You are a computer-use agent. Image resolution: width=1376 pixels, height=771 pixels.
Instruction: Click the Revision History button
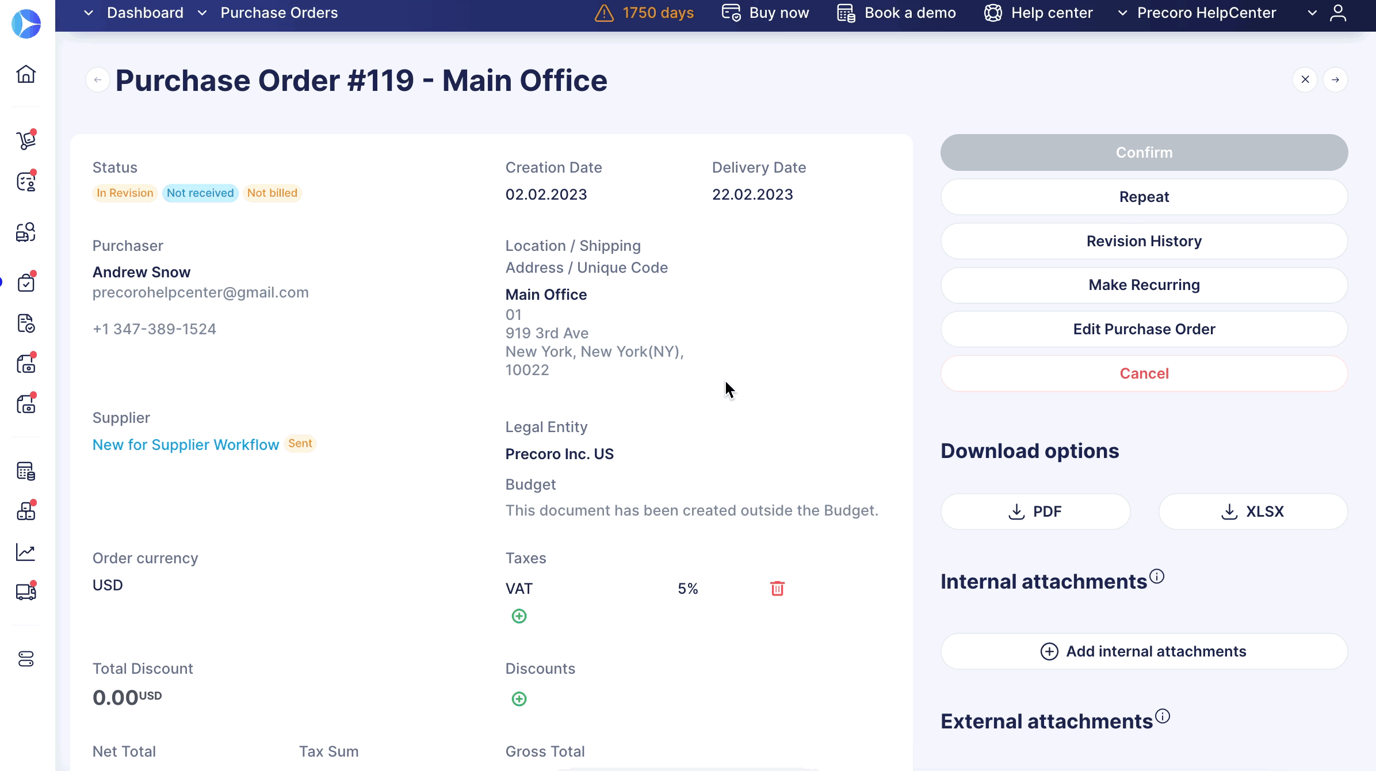(x=1144, y=241)
